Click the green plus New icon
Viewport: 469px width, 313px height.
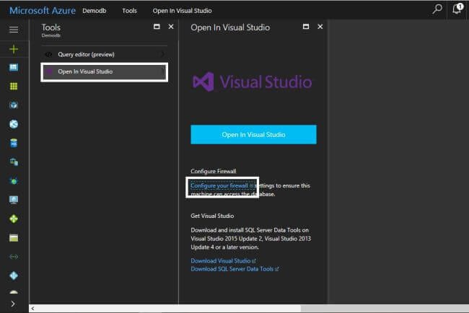click(14, 49)
